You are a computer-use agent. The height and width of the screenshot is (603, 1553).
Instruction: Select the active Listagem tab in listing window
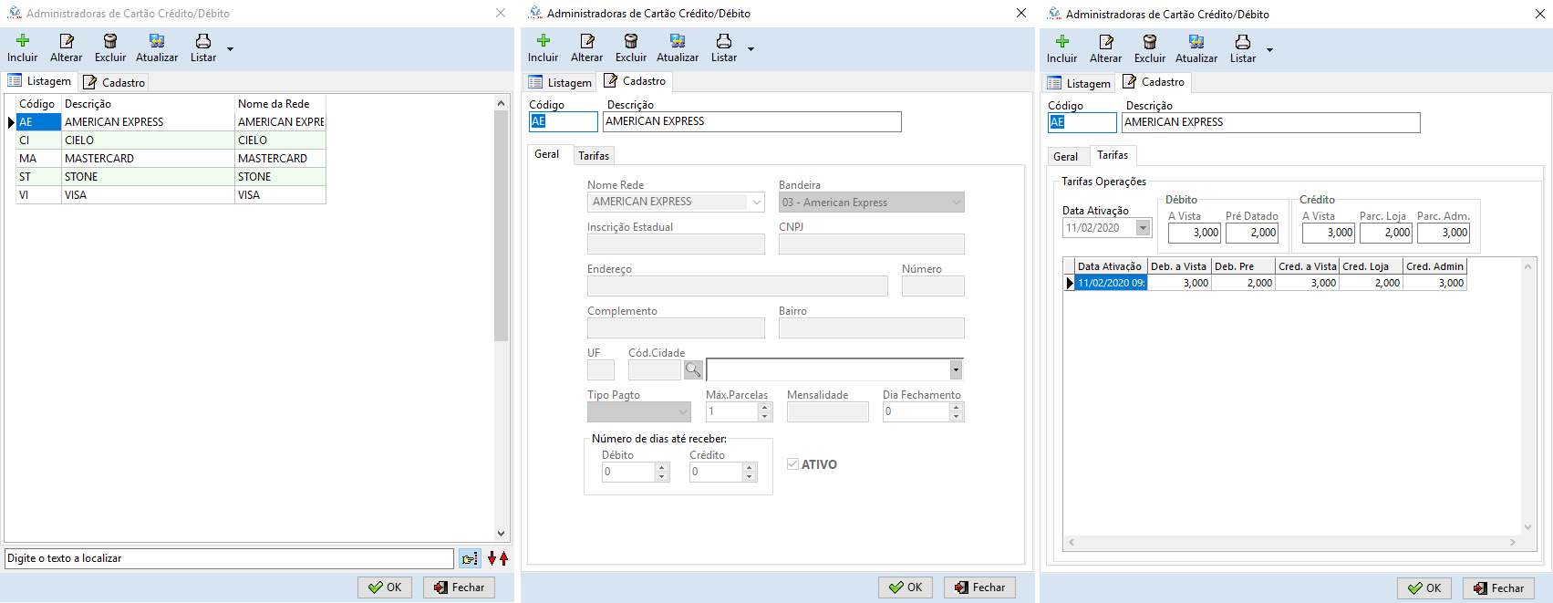tap(40, 81)
